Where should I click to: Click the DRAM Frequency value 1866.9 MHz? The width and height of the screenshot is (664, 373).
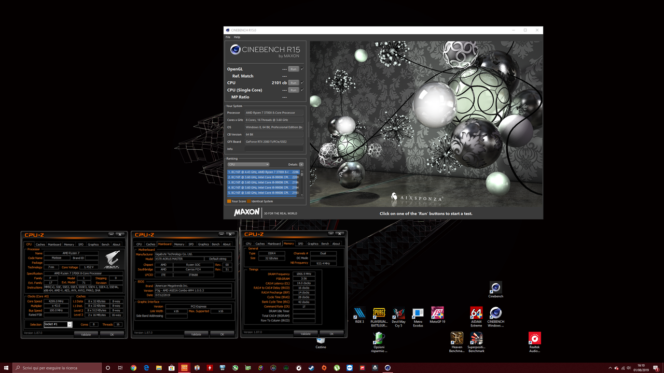tap(304, 274)
